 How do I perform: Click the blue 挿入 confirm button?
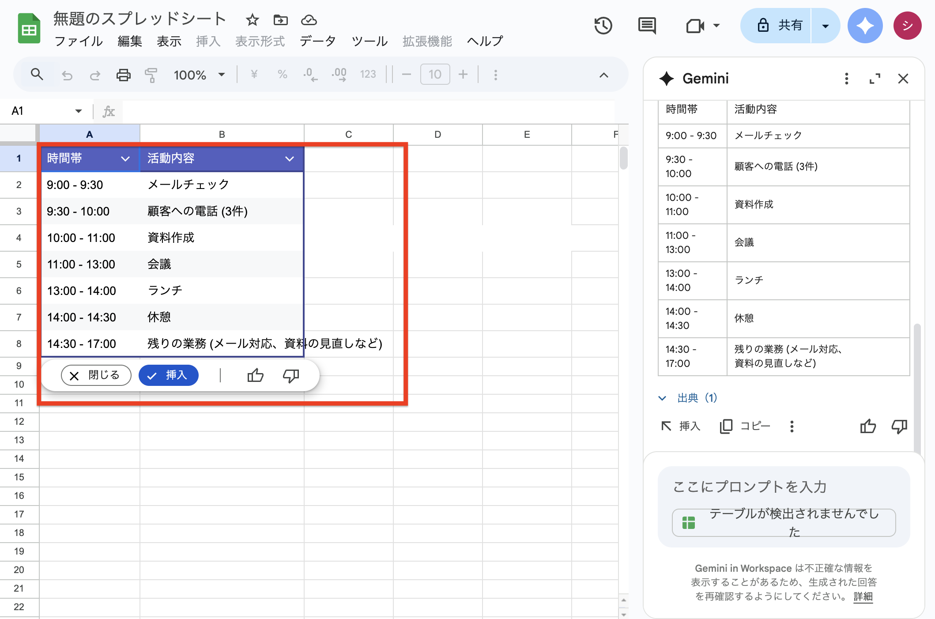(168, 375)
